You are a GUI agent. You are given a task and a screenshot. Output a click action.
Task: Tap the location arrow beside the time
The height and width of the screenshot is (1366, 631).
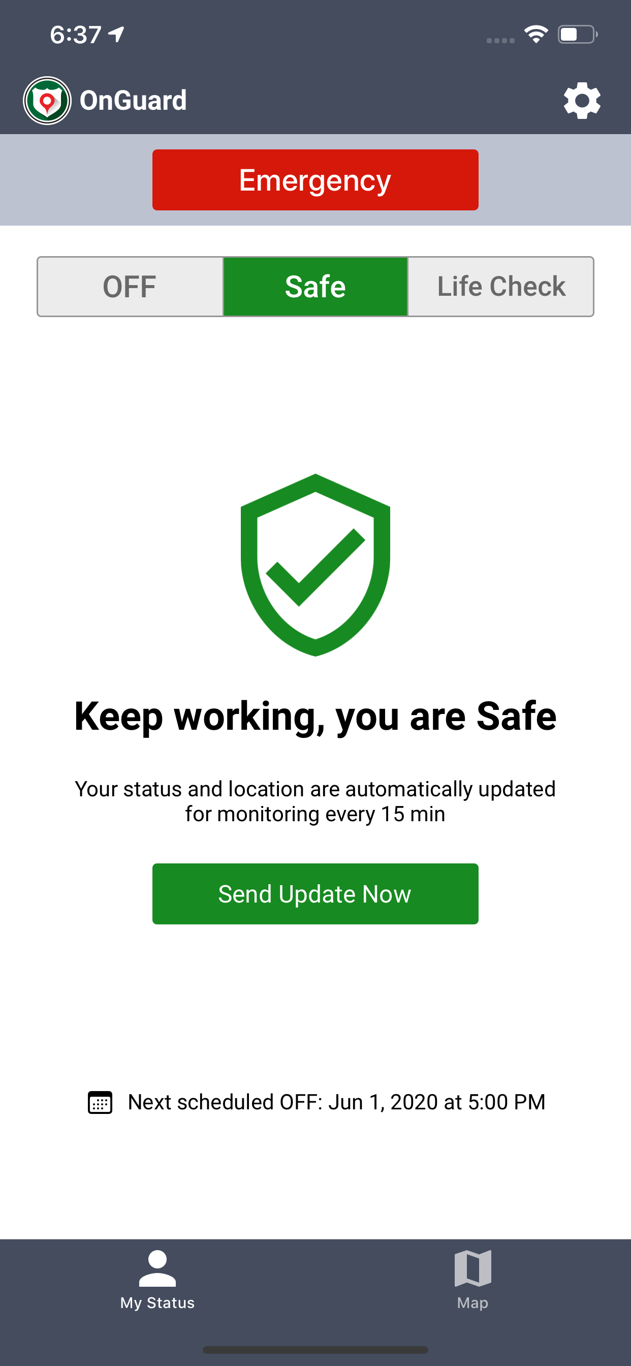point(116,35)
